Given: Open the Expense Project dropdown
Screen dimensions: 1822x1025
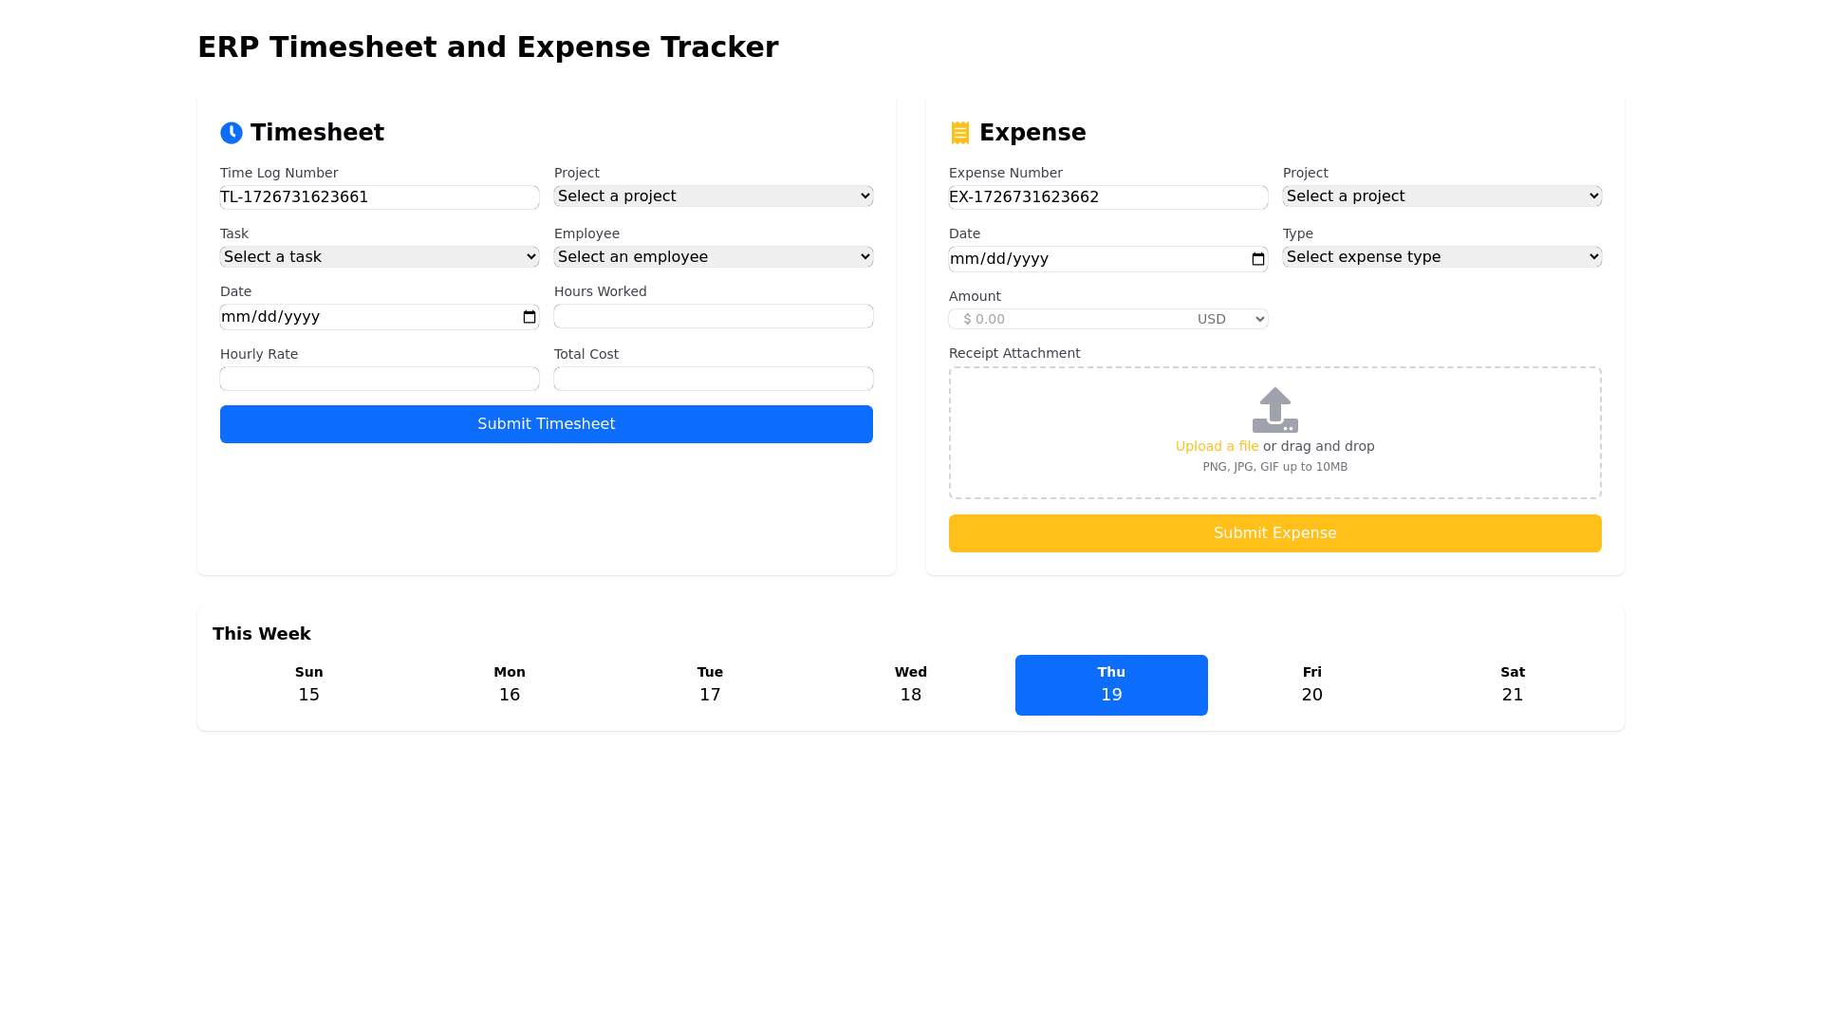Looking at the screenshot, I should point(1441,196).
